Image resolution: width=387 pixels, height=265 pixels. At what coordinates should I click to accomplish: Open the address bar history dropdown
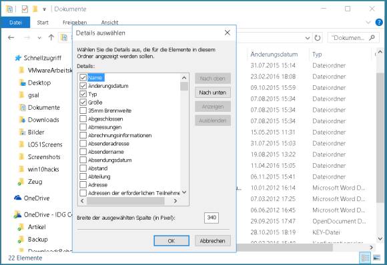point(308,38)
